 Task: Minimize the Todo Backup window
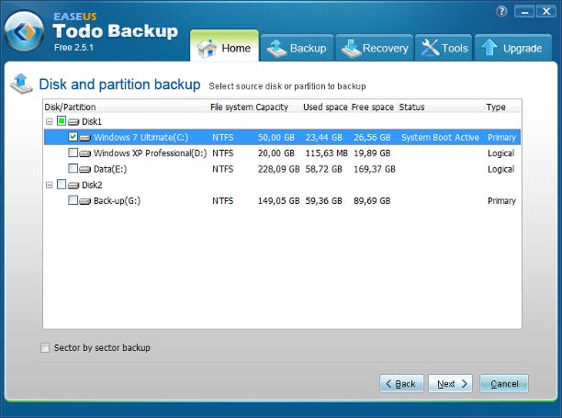click(x=524, y=12)
